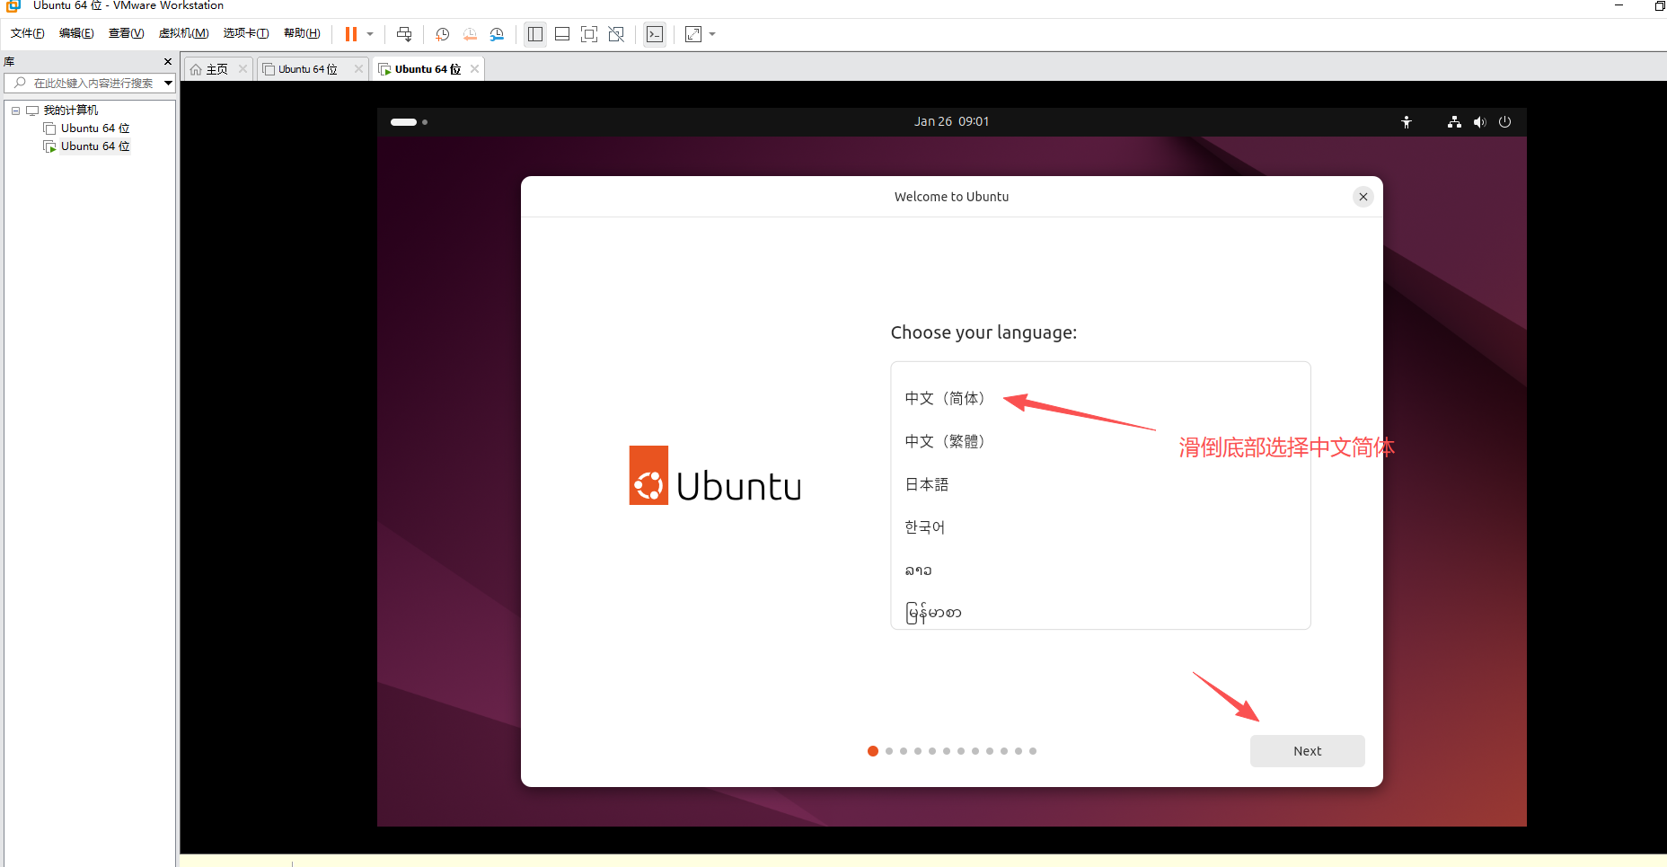Click the Unity mode toolbar icon
This screenshot has width=1667, height=867.
pyautogui.click(x=616, y=34)
